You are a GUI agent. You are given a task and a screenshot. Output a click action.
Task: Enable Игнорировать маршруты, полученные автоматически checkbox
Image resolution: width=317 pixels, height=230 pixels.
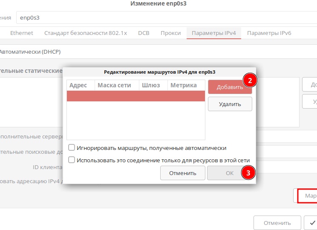[x=72, y=147]
